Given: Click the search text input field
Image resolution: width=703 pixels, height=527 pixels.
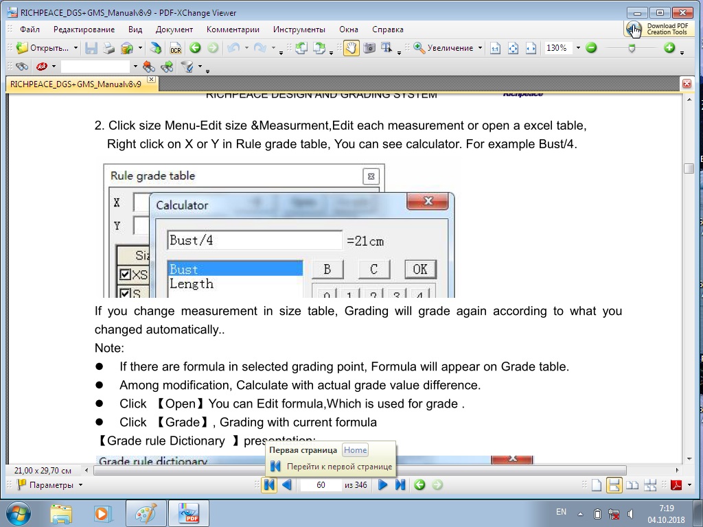Looking at the screenshot, I should [96, 67].
